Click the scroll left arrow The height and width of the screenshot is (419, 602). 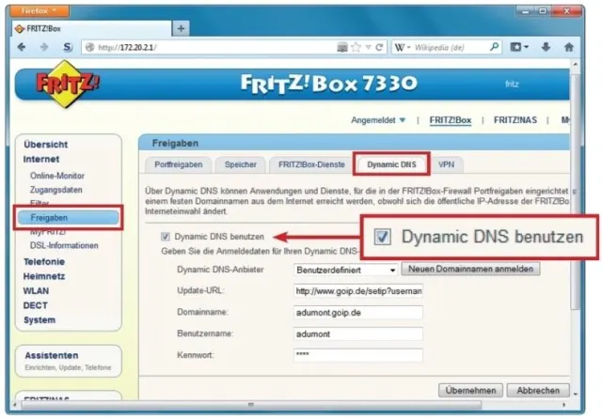click(x=15, y=405)
